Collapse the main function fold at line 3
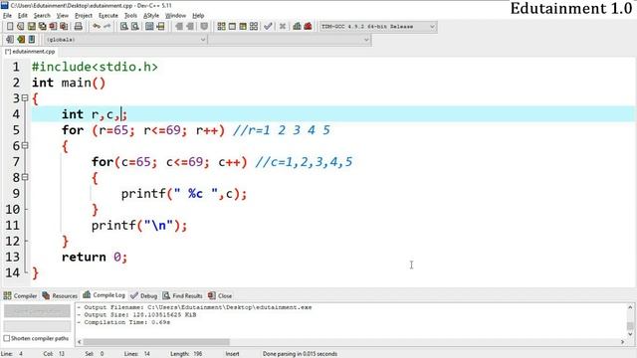 25,98
